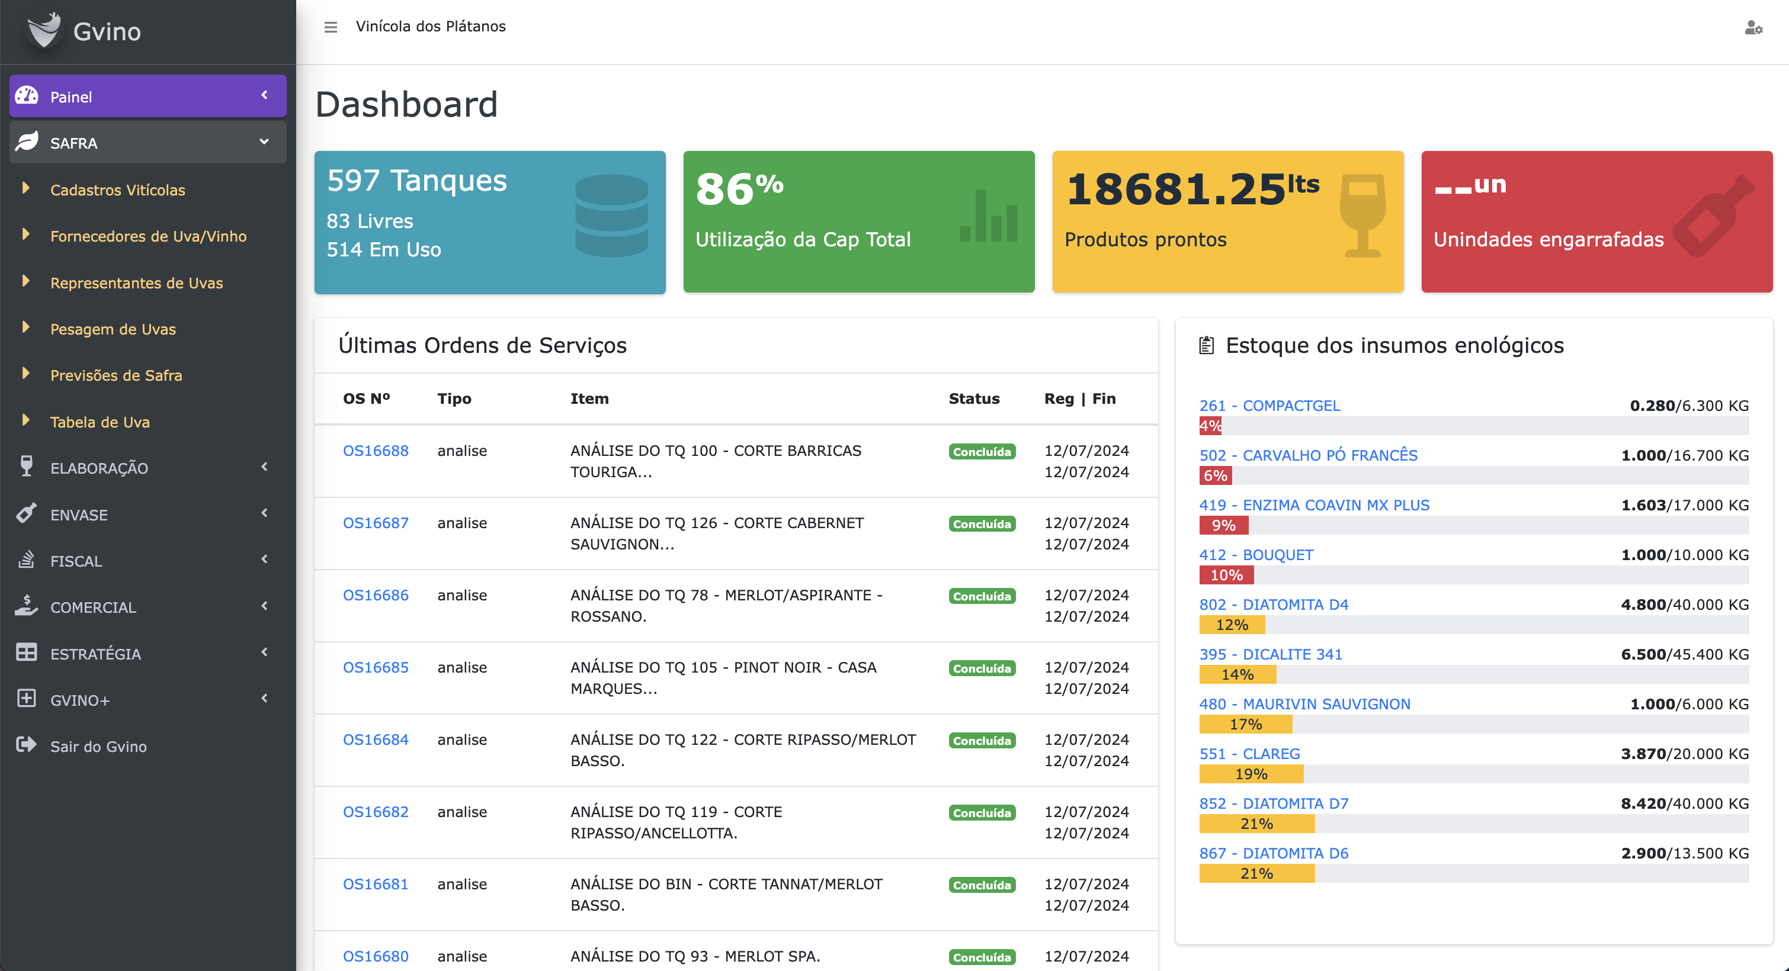Image resolution: width=1789 pixels, height=971 pixels.
Task: Click the 597 Tanques summary card
Action: [490, 223]
